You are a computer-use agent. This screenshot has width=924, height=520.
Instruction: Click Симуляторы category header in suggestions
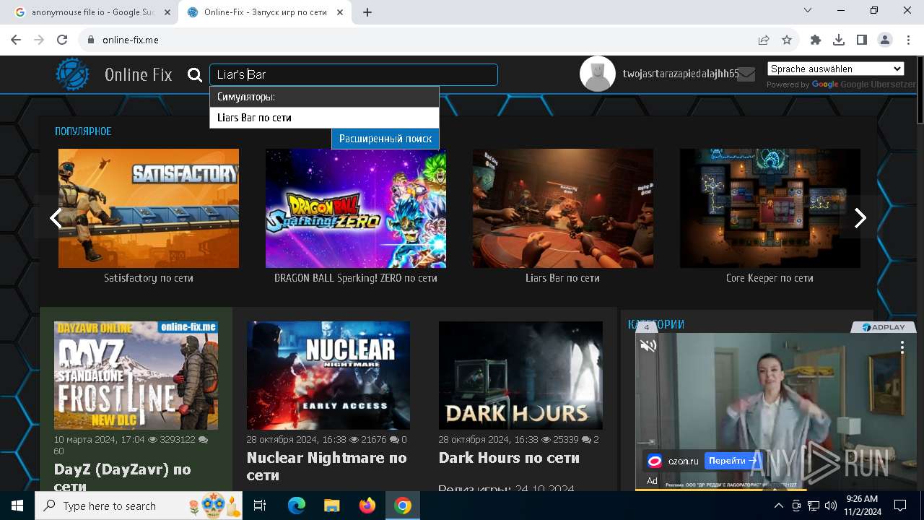coord(324,97)
